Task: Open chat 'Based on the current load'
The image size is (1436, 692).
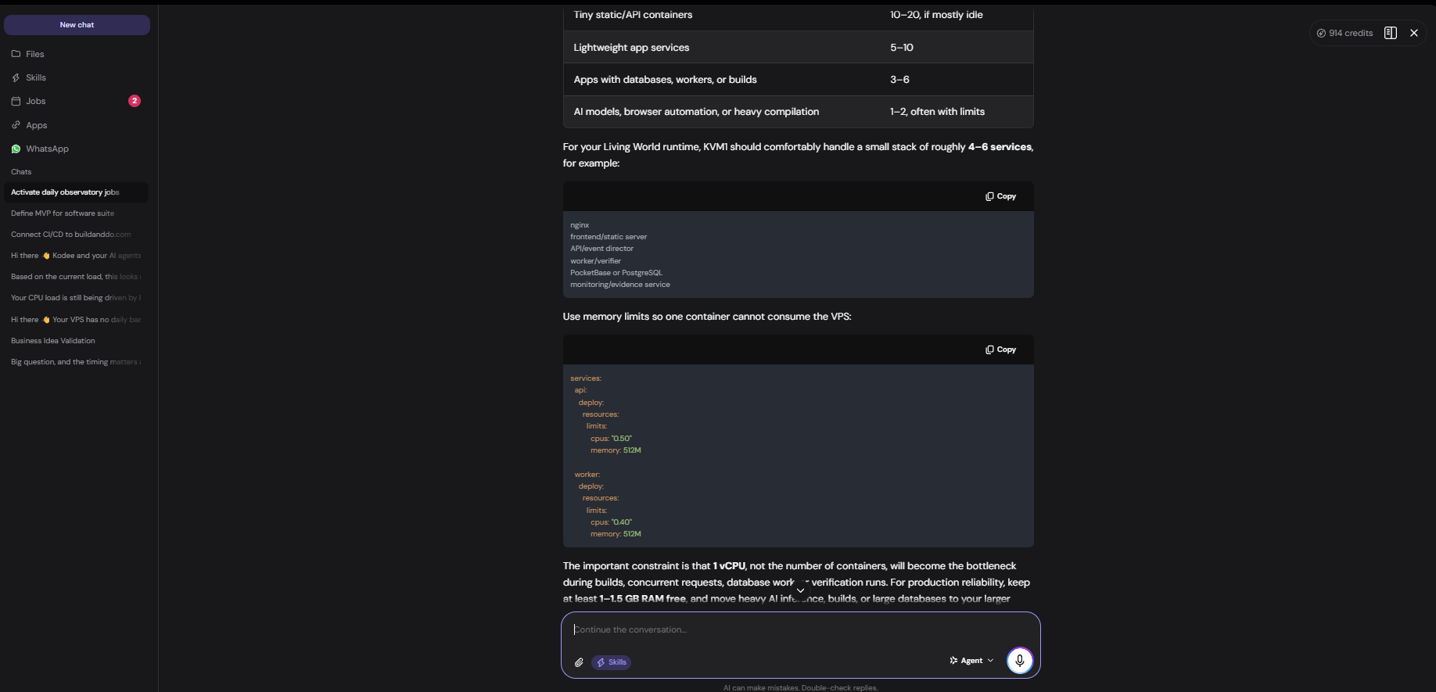Action: tap(76, 277)
